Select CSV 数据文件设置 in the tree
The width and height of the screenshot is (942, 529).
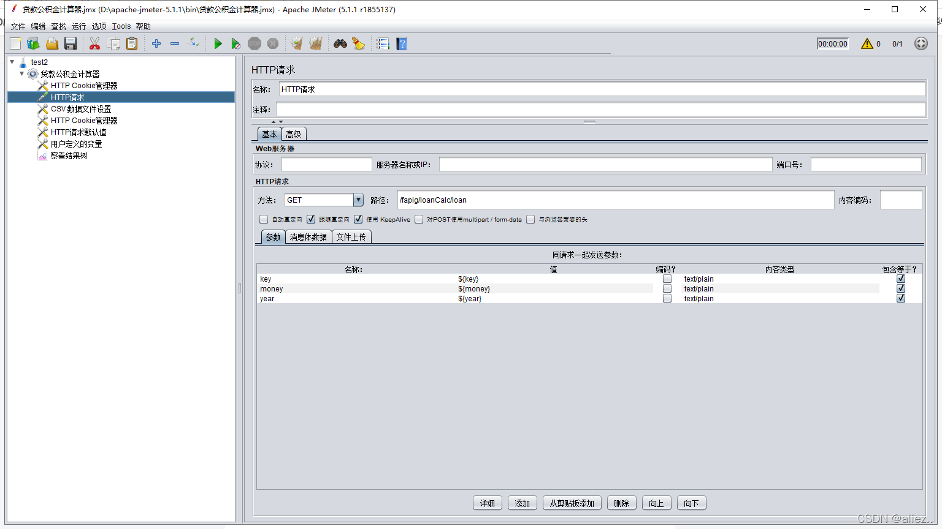[81, 109]
